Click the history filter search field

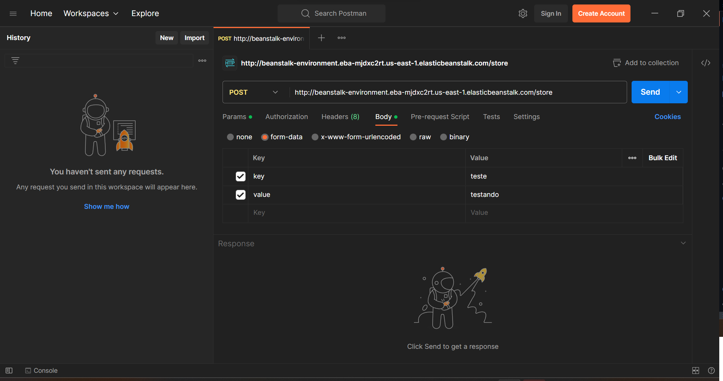99,61
